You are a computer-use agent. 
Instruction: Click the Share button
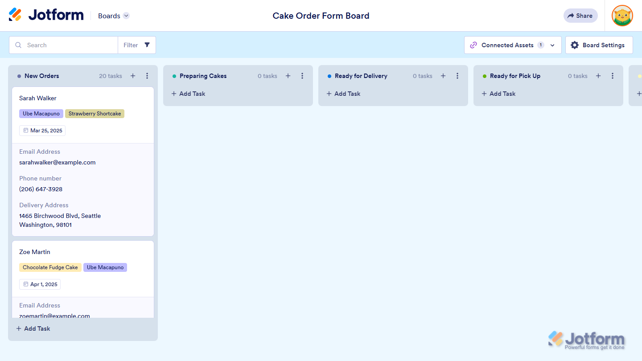pos(580,16)
